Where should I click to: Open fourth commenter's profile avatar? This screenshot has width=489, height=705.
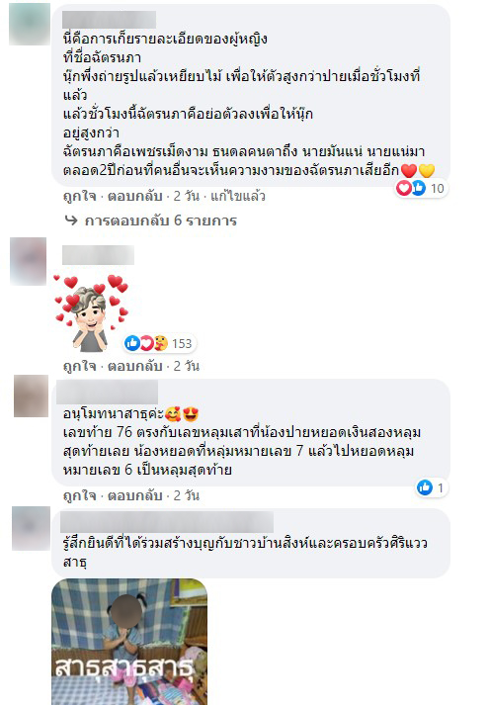click(x=31, y=529)
